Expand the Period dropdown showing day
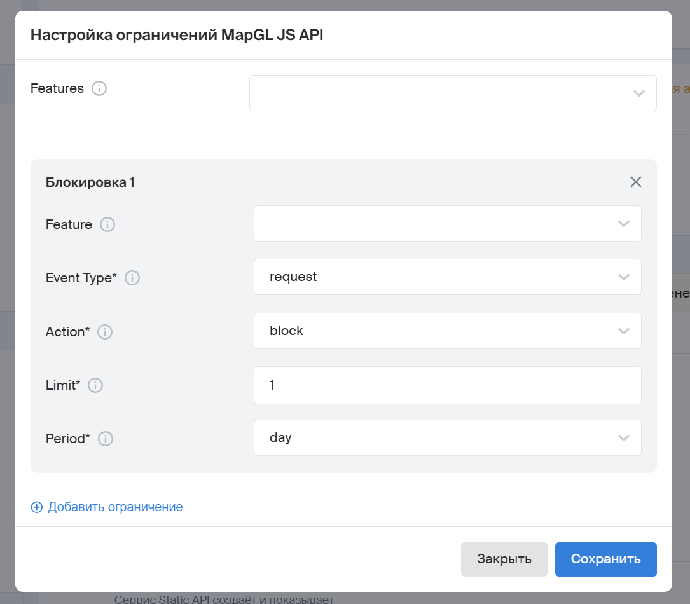The width and height of the screenshot is (690, 604). tap(447, 438)
